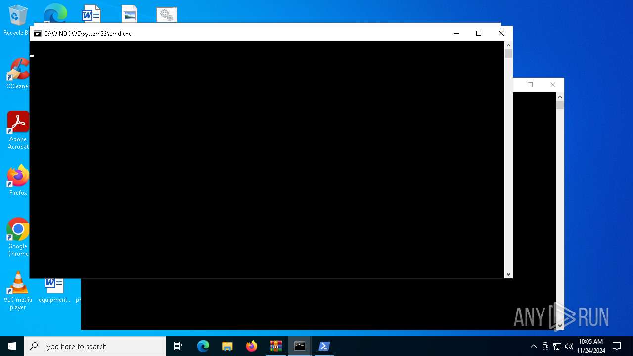This screenshot has width=633, height=356.
Task: Open the Recycle Bin desktop icon
Action: tap(18, 20)
